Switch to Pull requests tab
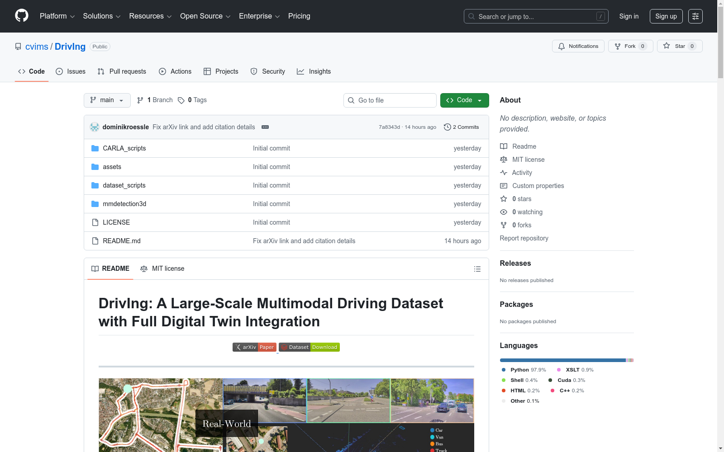 click(122, 71)
